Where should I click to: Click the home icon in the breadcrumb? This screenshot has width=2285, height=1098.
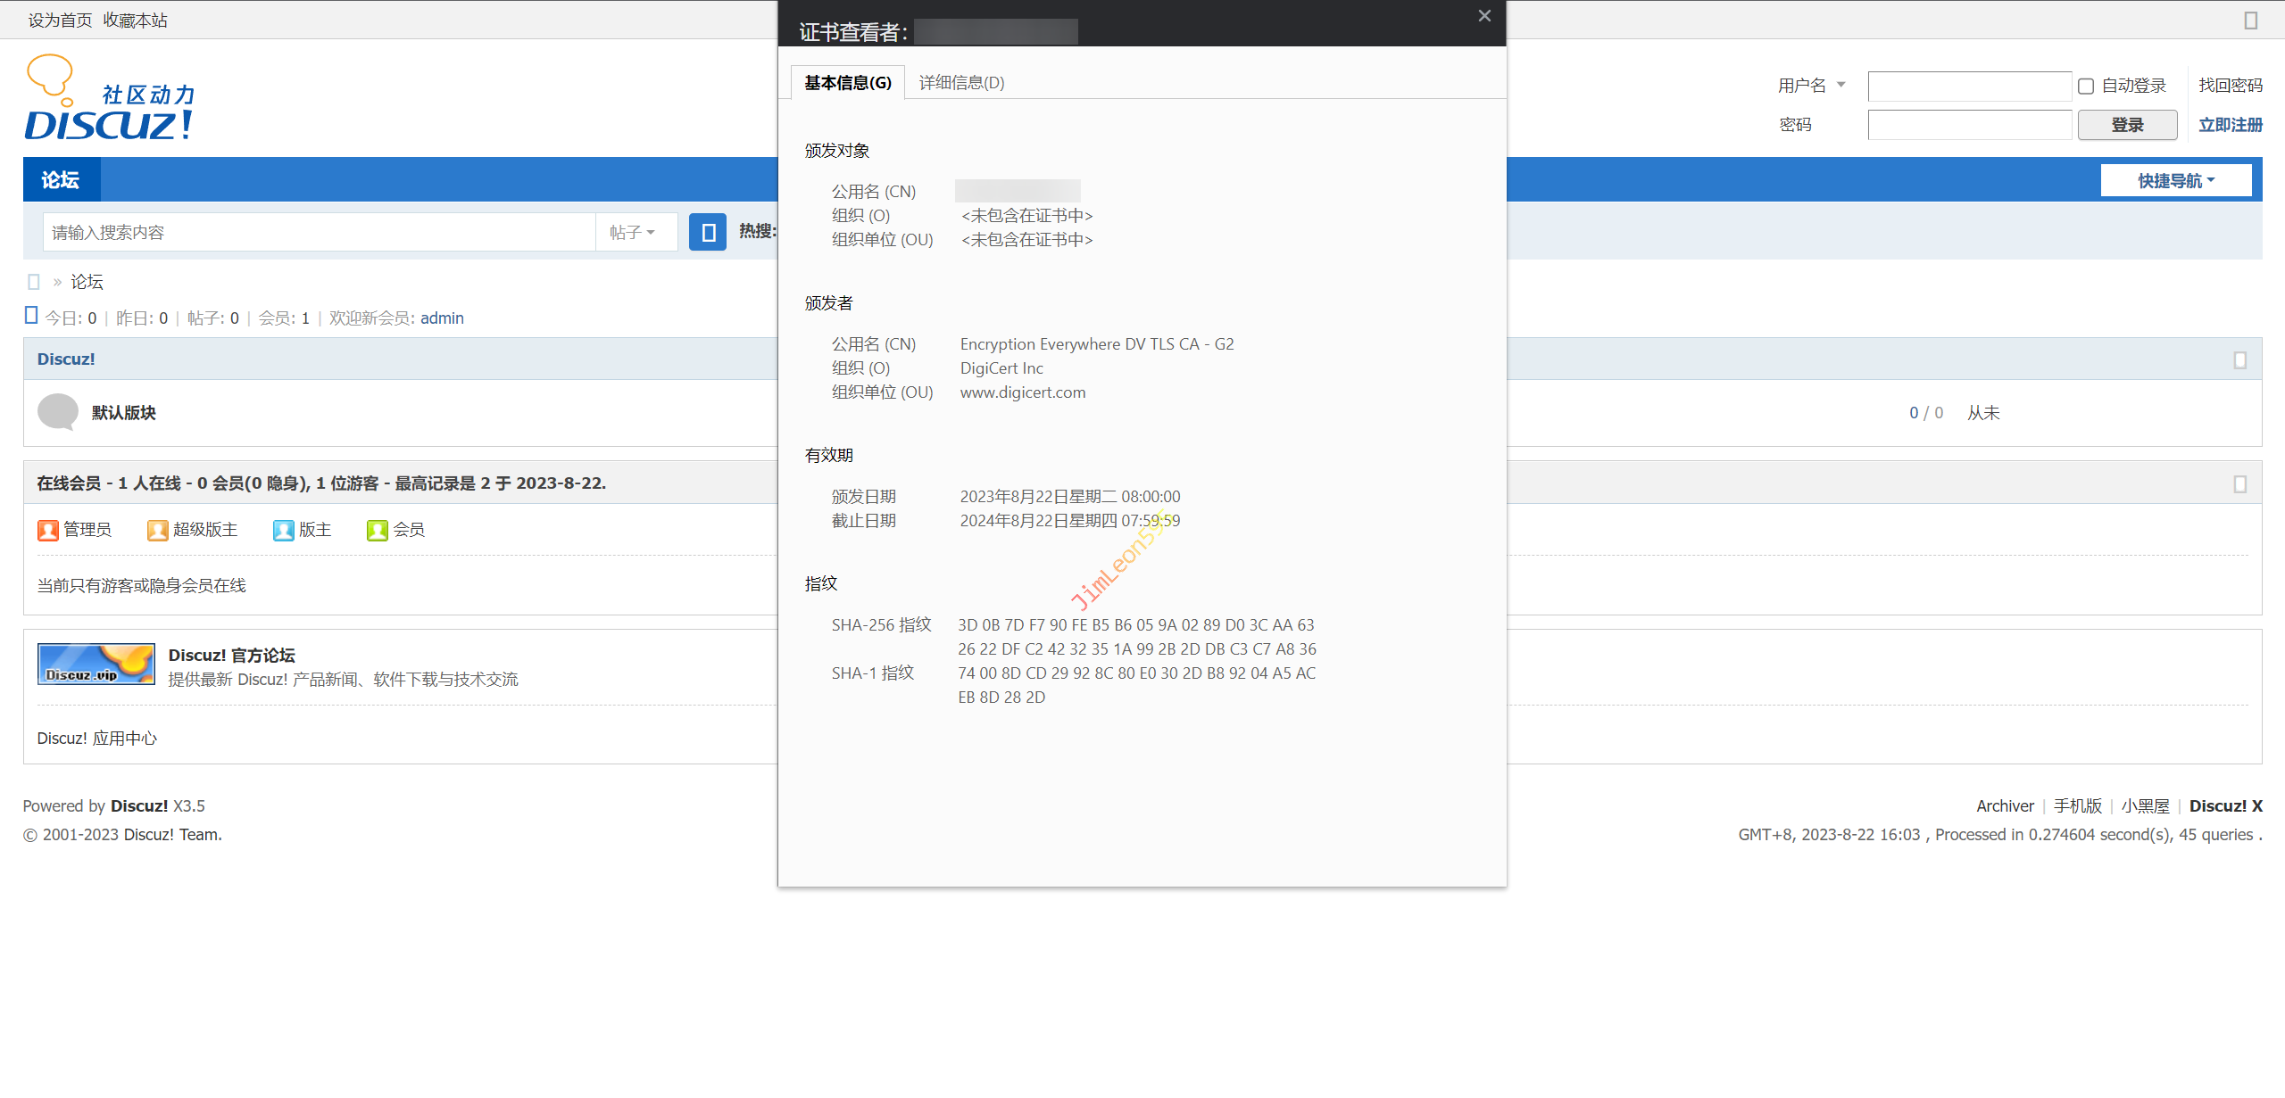pos(34,282)
